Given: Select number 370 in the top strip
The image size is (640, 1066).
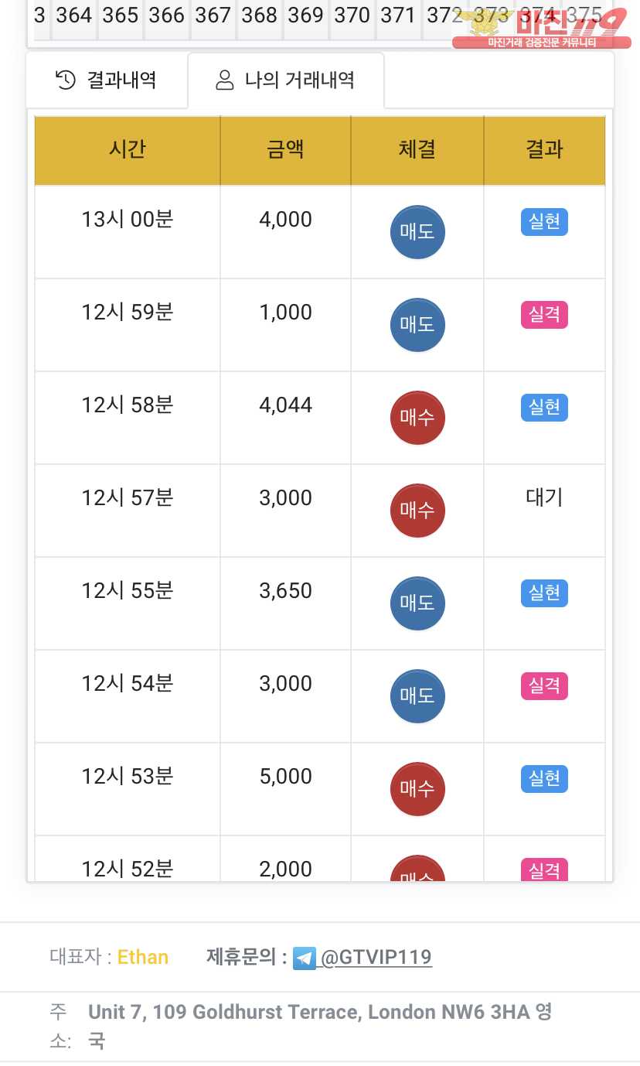Looking at the screenshot, I should 352,15.
